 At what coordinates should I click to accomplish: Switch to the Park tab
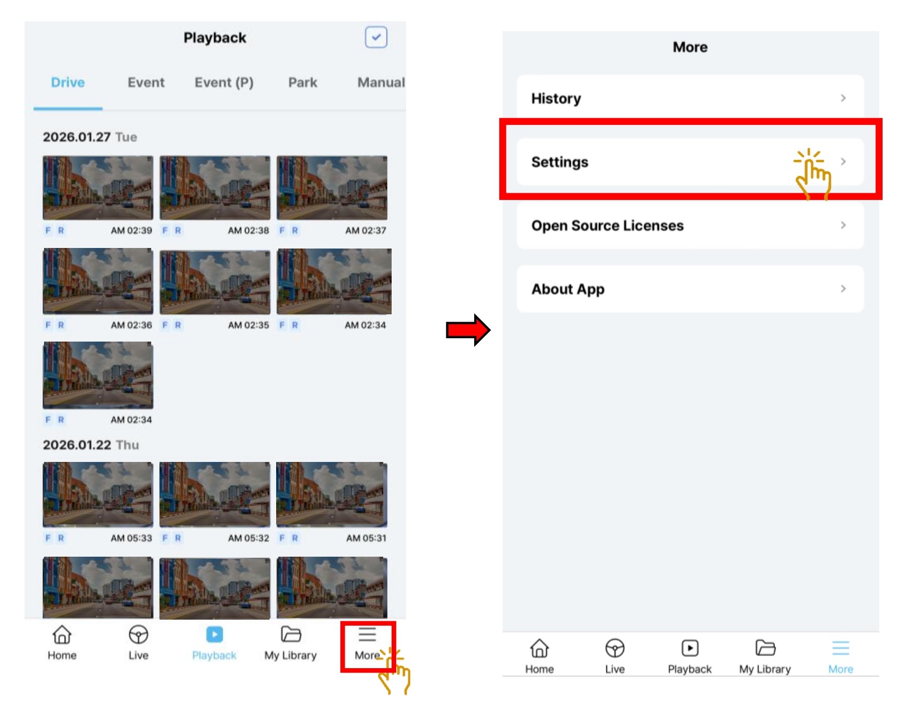(x=302, y=82)
